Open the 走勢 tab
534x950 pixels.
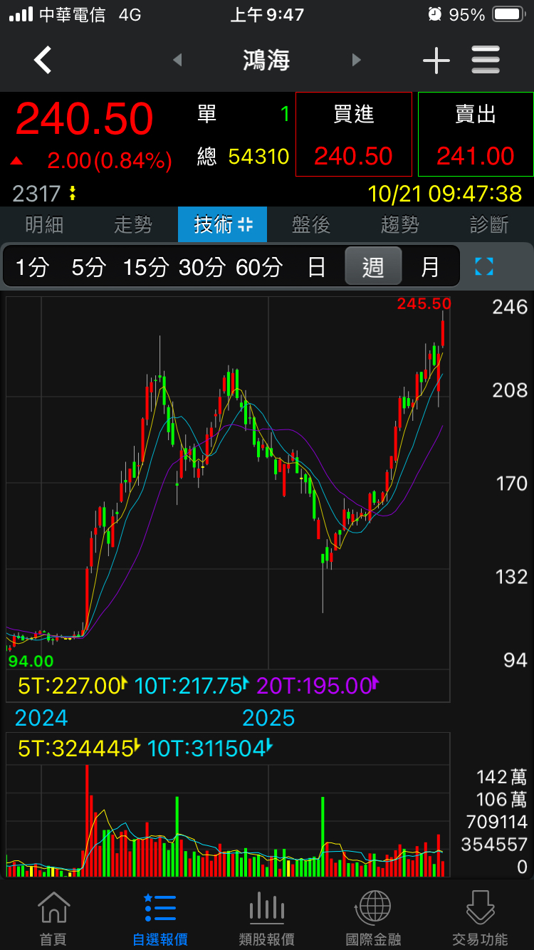[x=133, y=225]
